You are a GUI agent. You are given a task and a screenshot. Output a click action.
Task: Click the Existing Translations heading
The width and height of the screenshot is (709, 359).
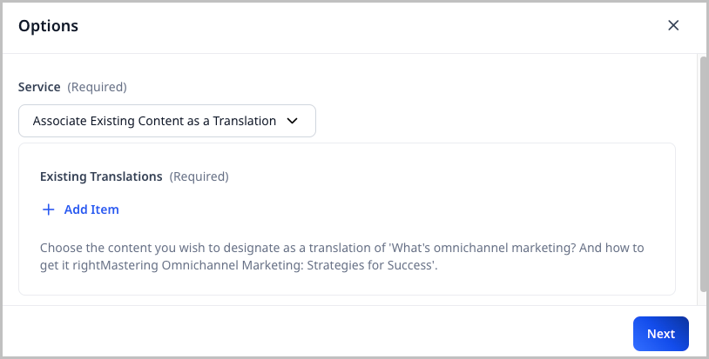pyautogui.click(x=101, y=176)
